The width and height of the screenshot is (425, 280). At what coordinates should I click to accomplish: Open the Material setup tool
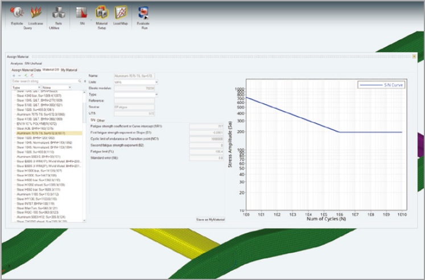(102, 13)
